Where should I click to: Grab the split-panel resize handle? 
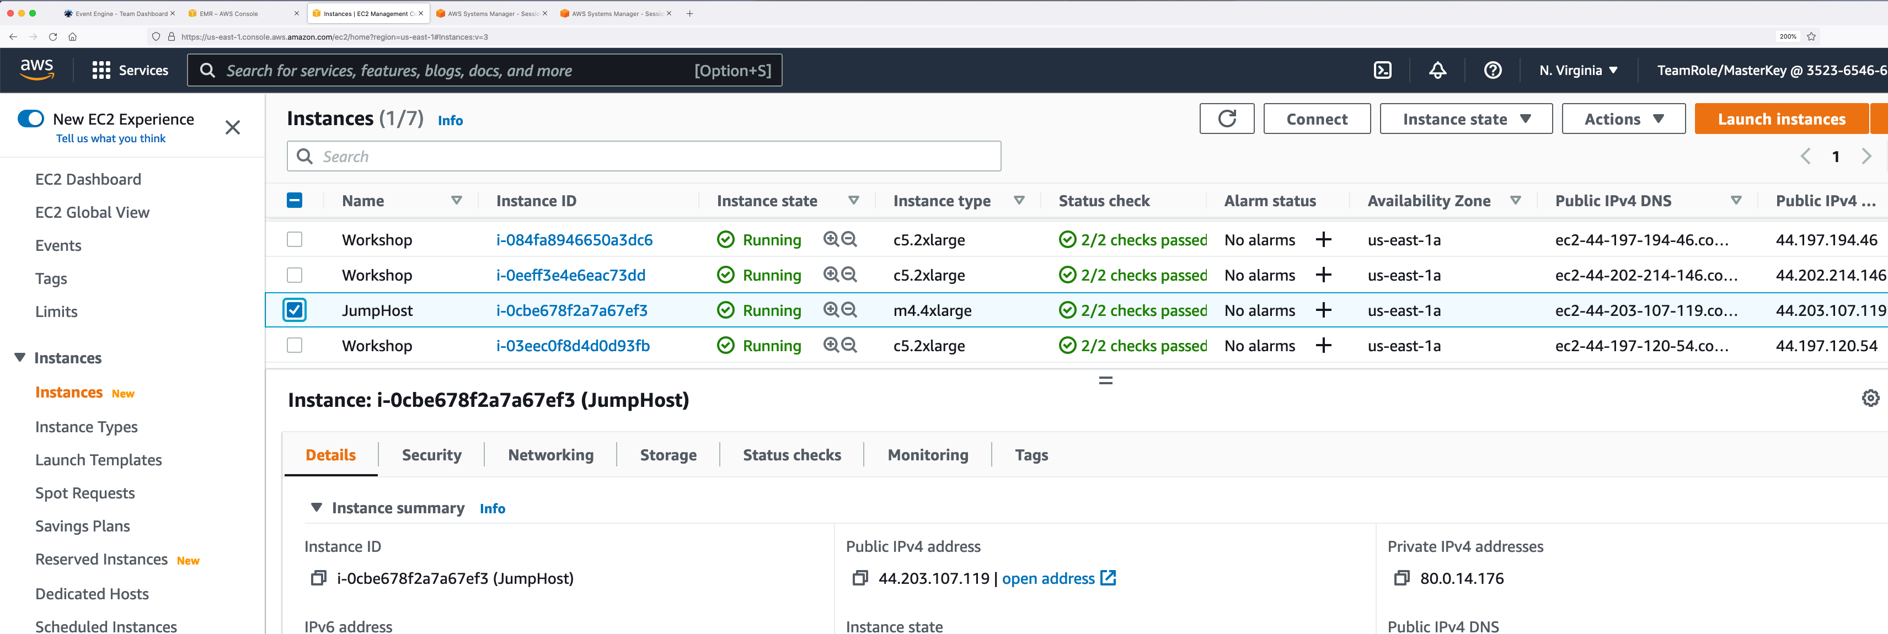pos(1105,380)
